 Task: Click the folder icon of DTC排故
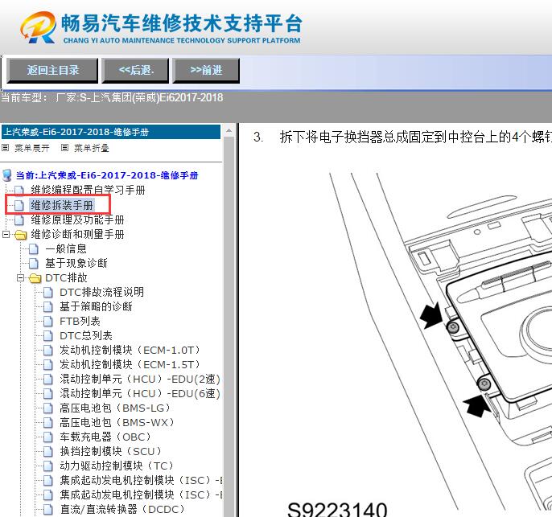35,278
